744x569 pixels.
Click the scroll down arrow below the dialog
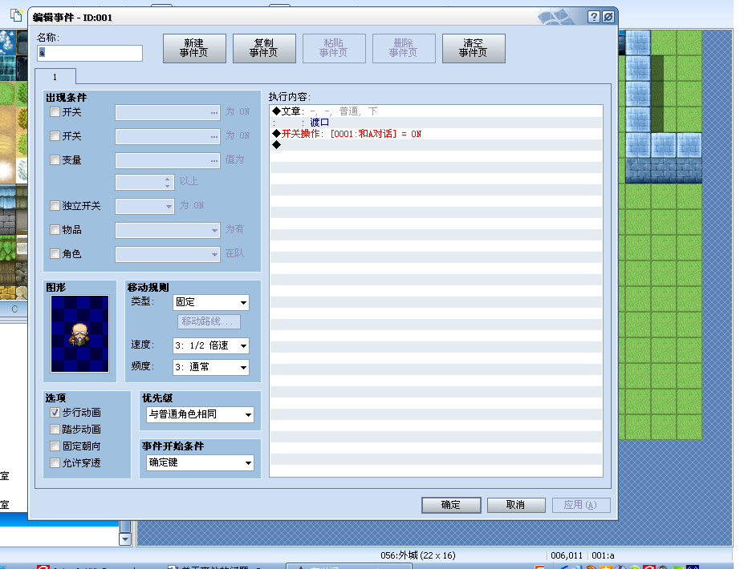(x=125, y=539)
